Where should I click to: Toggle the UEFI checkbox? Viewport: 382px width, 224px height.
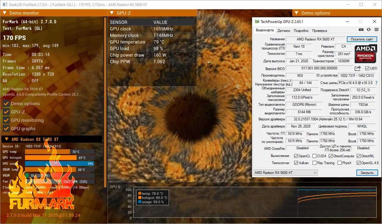(x=367, y=69)
